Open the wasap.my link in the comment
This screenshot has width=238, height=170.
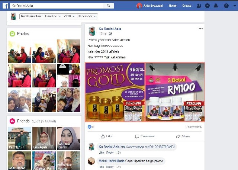pos(148,147)
